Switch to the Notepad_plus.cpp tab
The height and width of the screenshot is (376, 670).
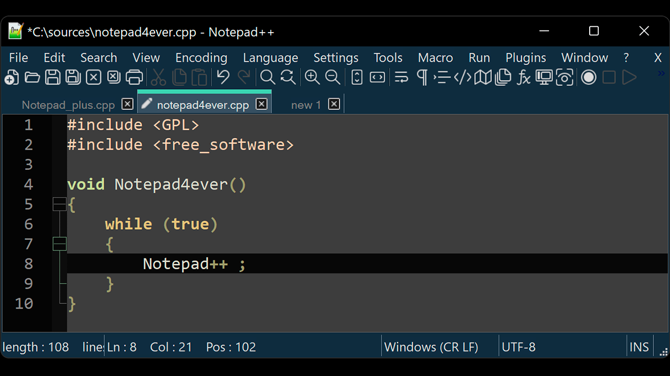point(68,105)
